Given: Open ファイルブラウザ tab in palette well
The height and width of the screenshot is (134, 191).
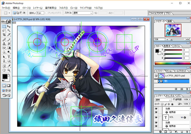Looking at the screenshot, I should (x=156, y=13).
